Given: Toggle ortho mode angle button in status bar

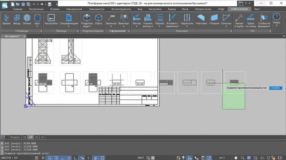Looking at the screenshot, I should [75, 158].
